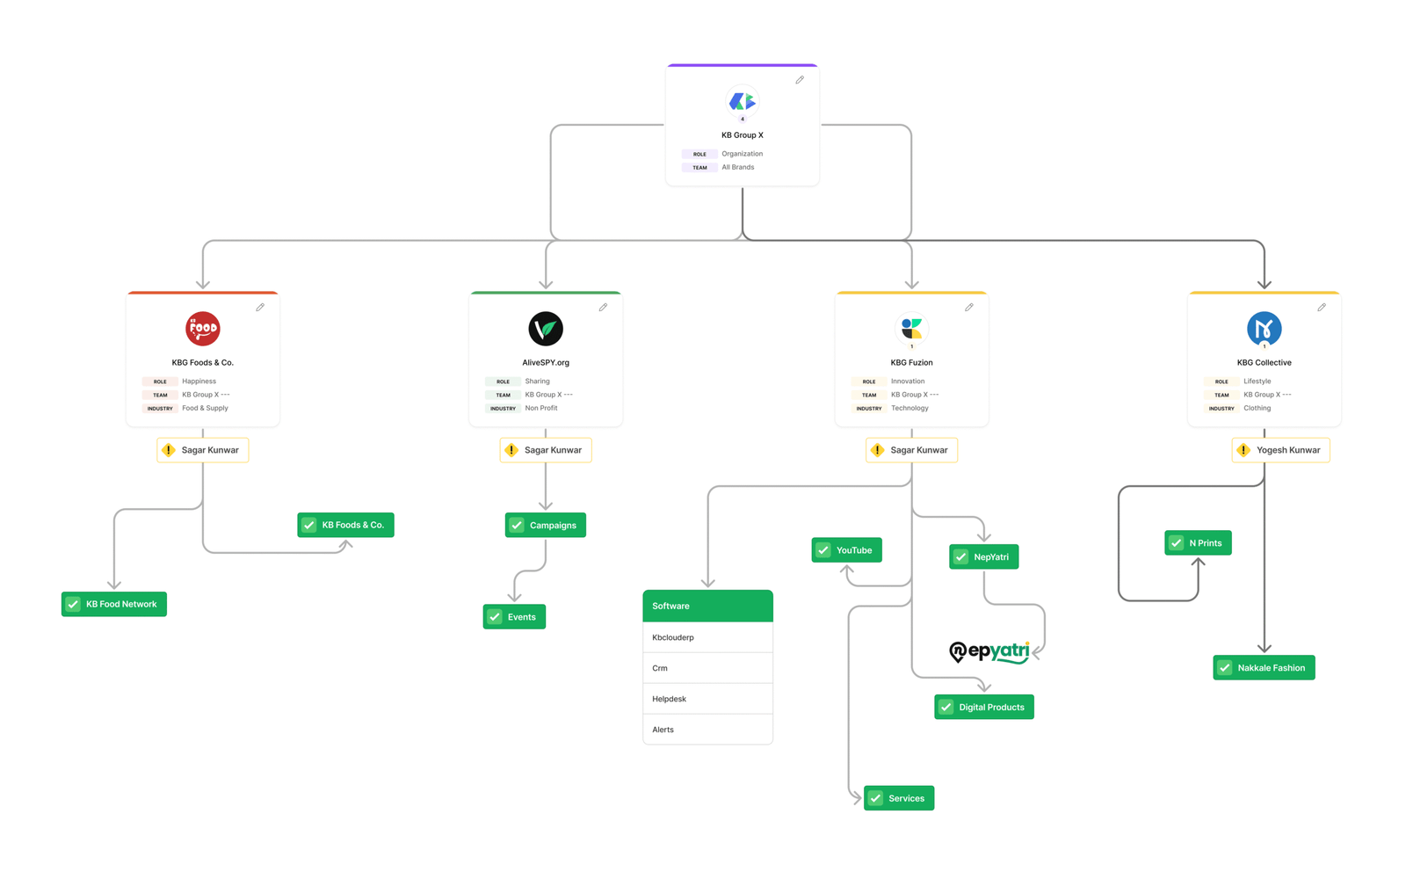Click the Lifestyle role value
This screenshot has height=872, width=1406.
[1257, 381]
